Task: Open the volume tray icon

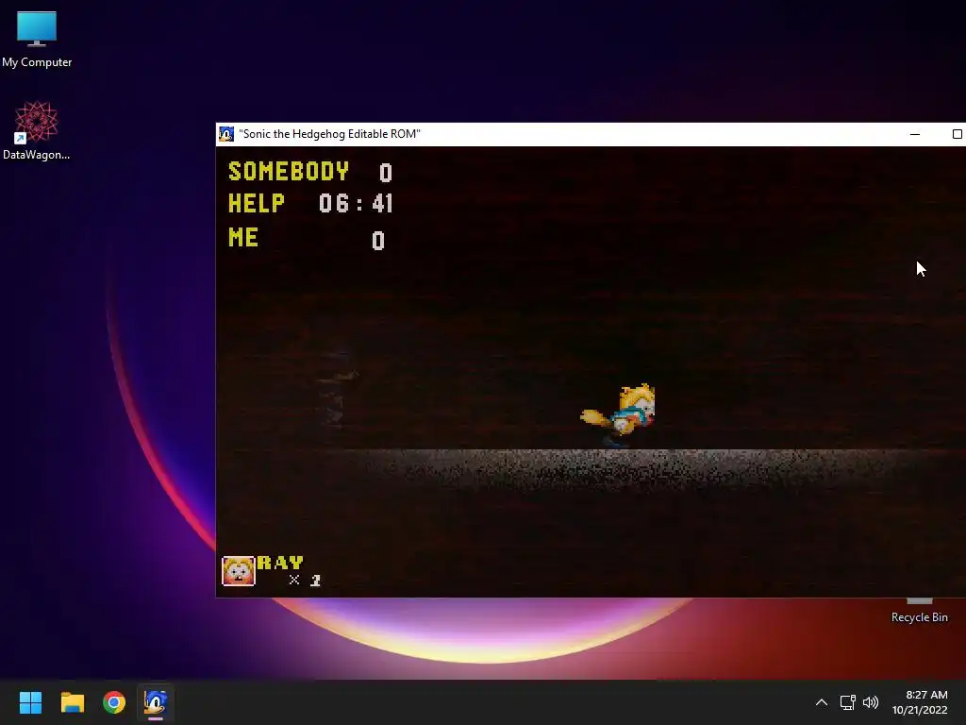Action: 871,702
